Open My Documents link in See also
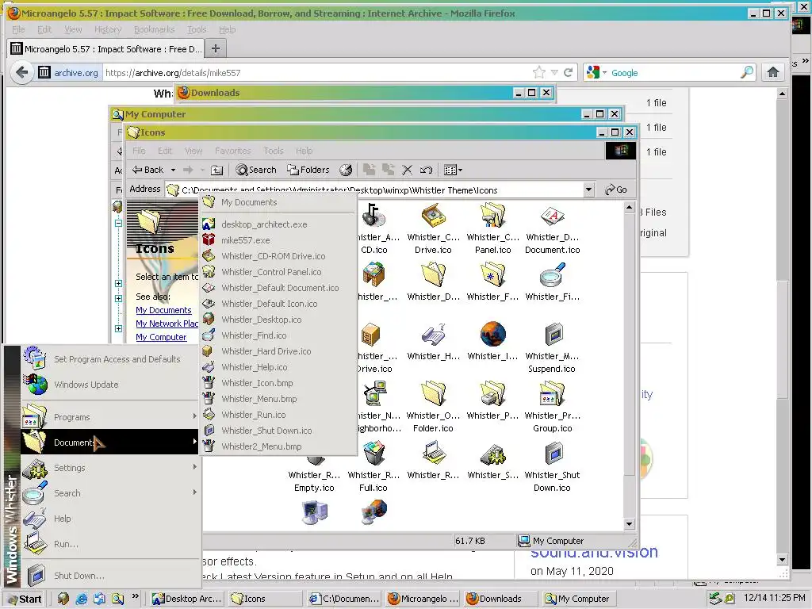812x609 pixels. coord(163,310)
